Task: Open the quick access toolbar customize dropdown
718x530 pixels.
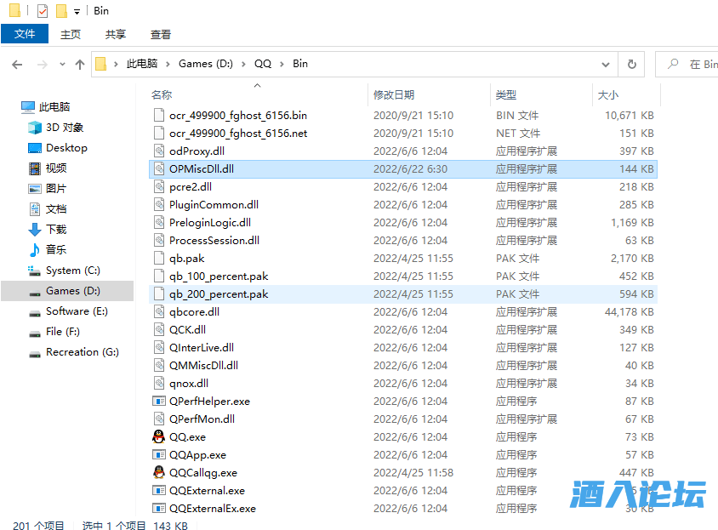Action: 77,11
